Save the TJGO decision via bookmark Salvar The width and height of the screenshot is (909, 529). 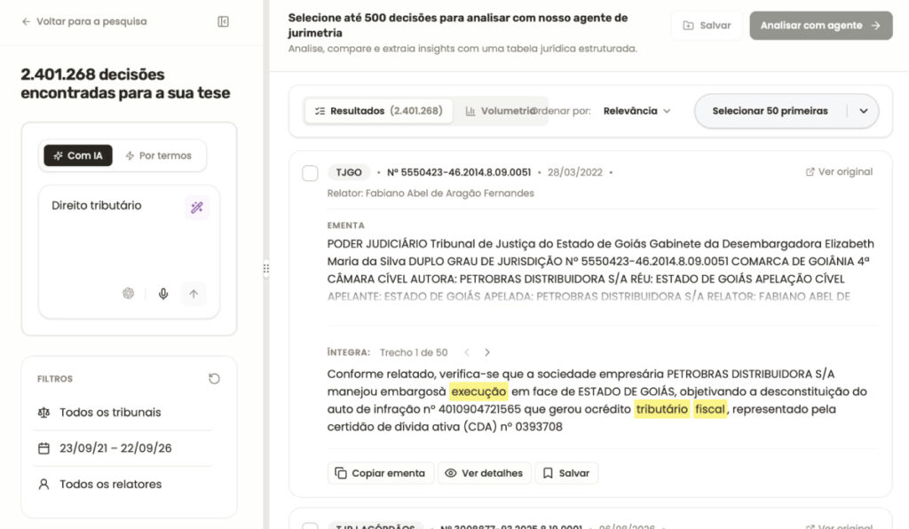tap(566, 473)
